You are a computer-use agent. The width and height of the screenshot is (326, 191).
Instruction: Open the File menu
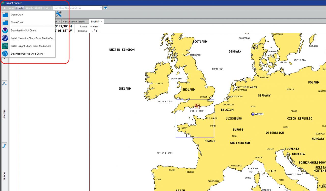[4, 8]
